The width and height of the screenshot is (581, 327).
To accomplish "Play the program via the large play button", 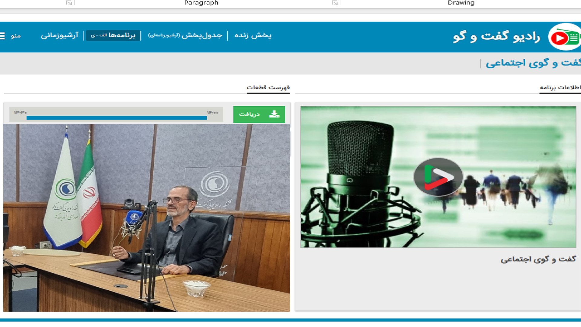I will click(x=438, y=177).
